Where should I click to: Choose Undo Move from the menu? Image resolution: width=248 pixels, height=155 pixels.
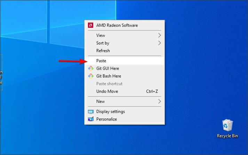coord(125,91)
